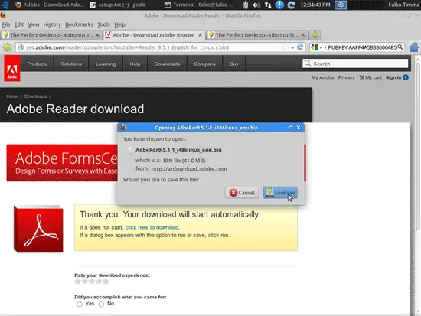Image resolution: width=421 pixels, height=316 pixels.
Task: Click the panel clock
Action: [315, 5]
